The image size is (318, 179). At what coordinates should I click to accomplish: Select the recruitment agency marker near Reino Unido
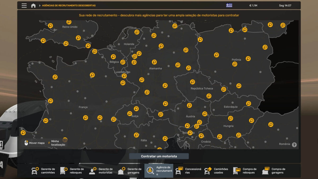pyautogui.click(x=69, y=22)
